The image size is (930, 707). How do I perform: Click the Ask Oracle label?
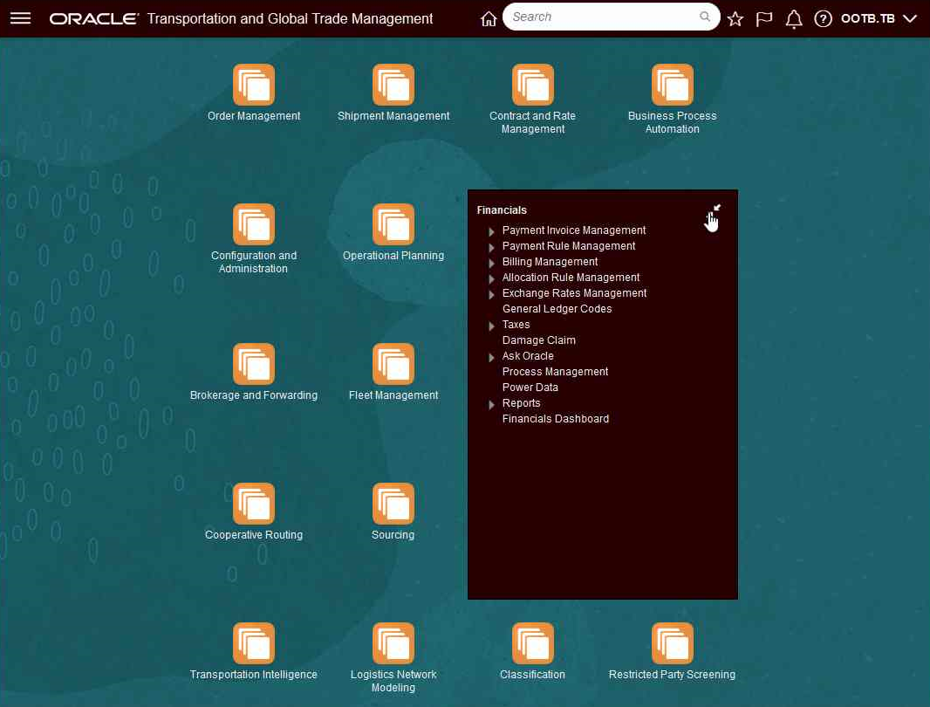(x=527, y=355)
